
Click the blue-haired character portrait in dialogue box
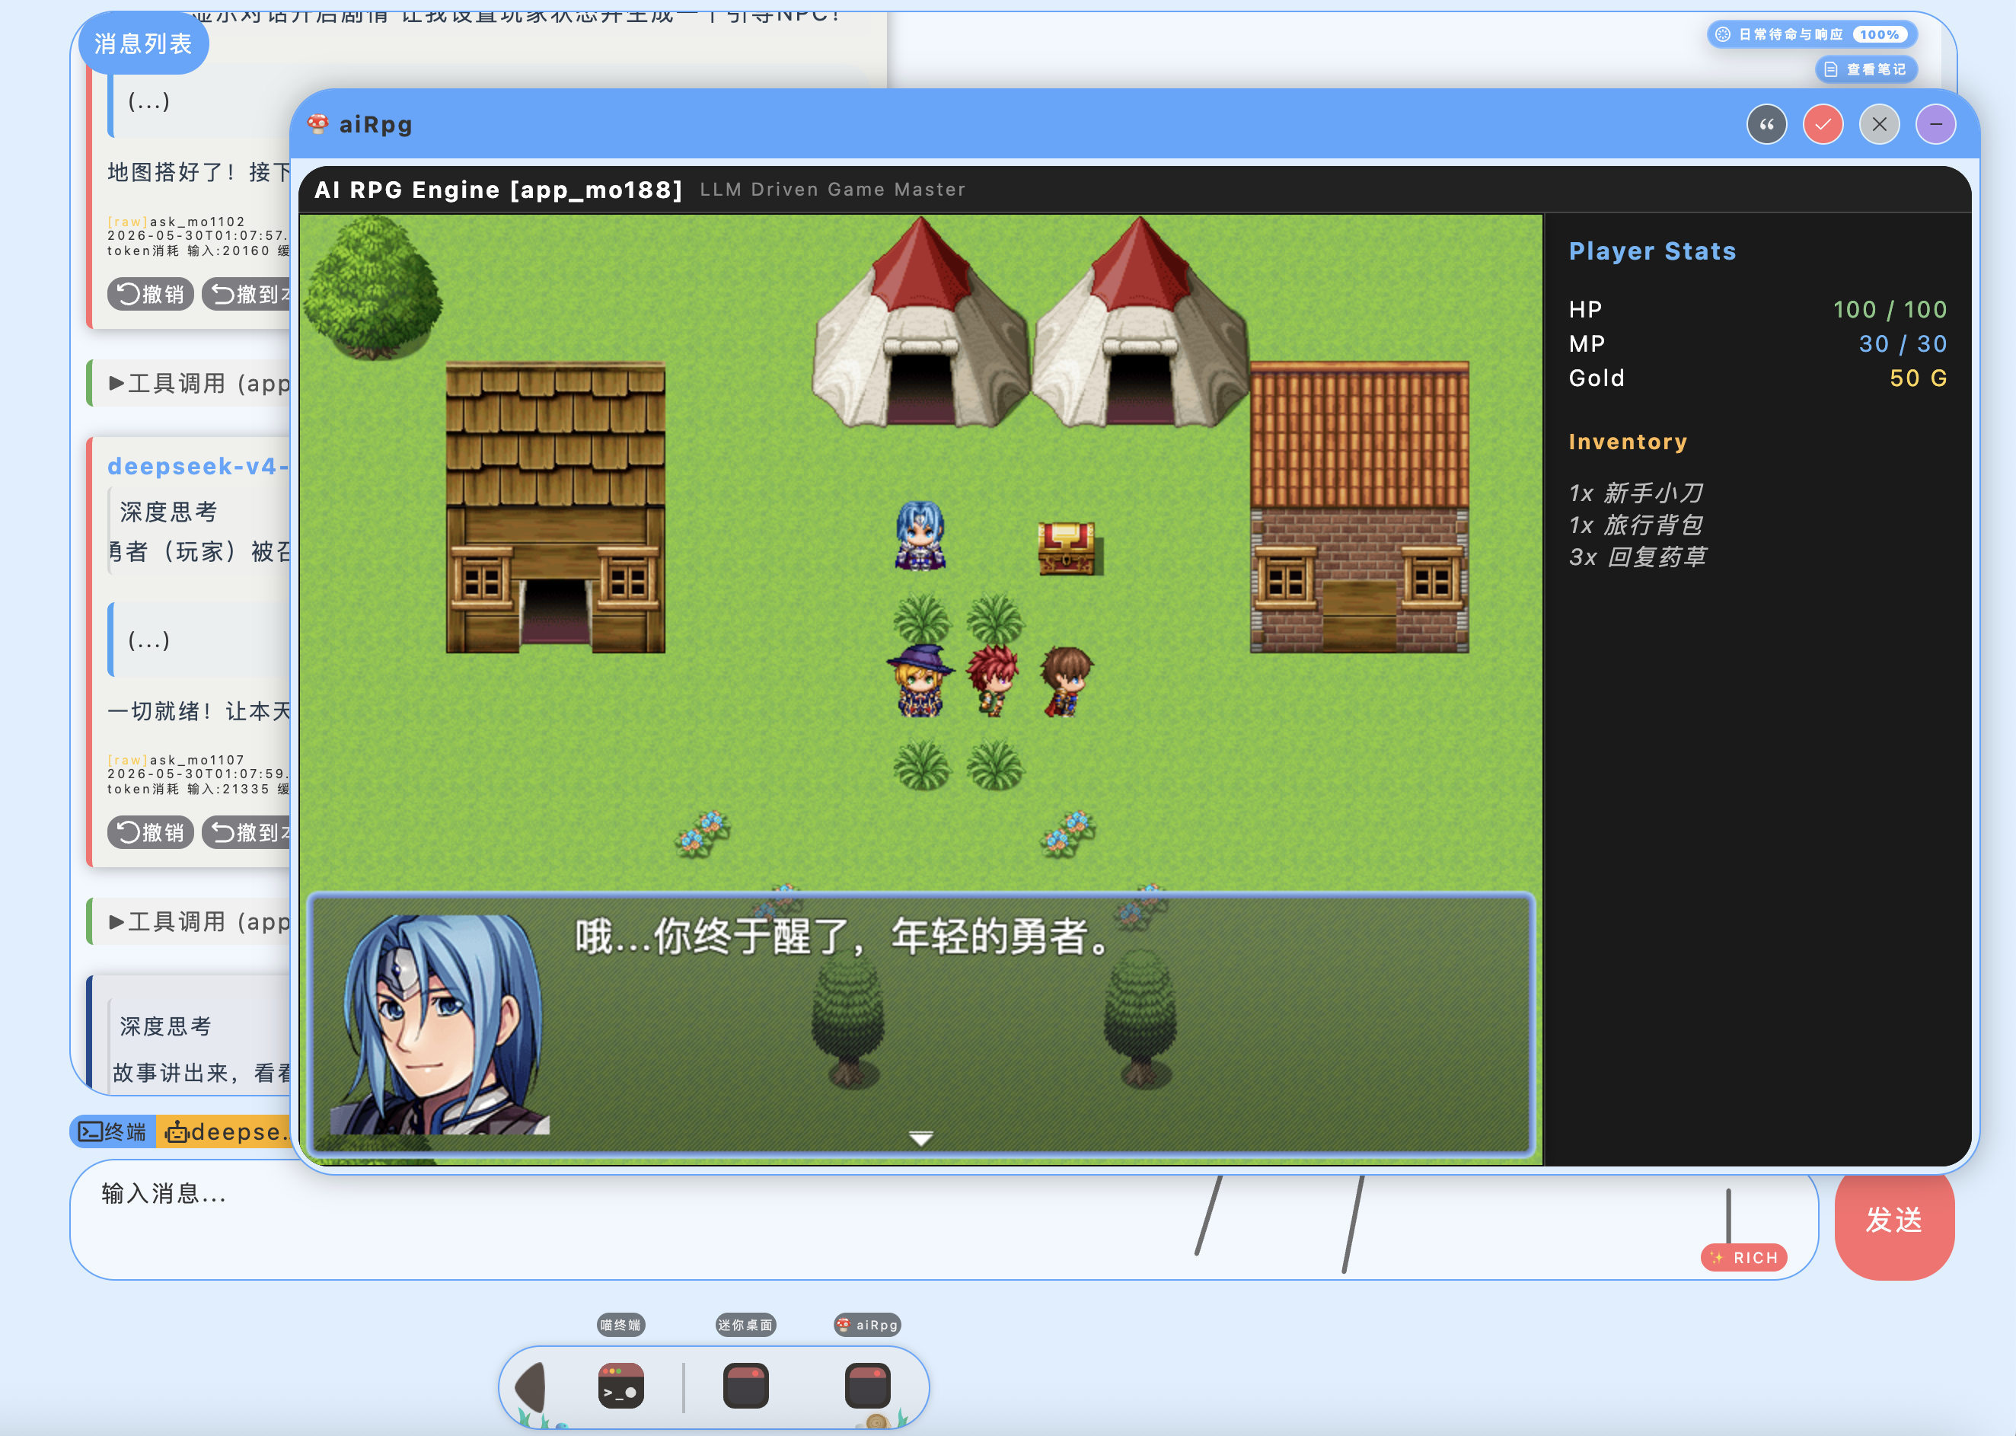click(x=439, y=1024)
